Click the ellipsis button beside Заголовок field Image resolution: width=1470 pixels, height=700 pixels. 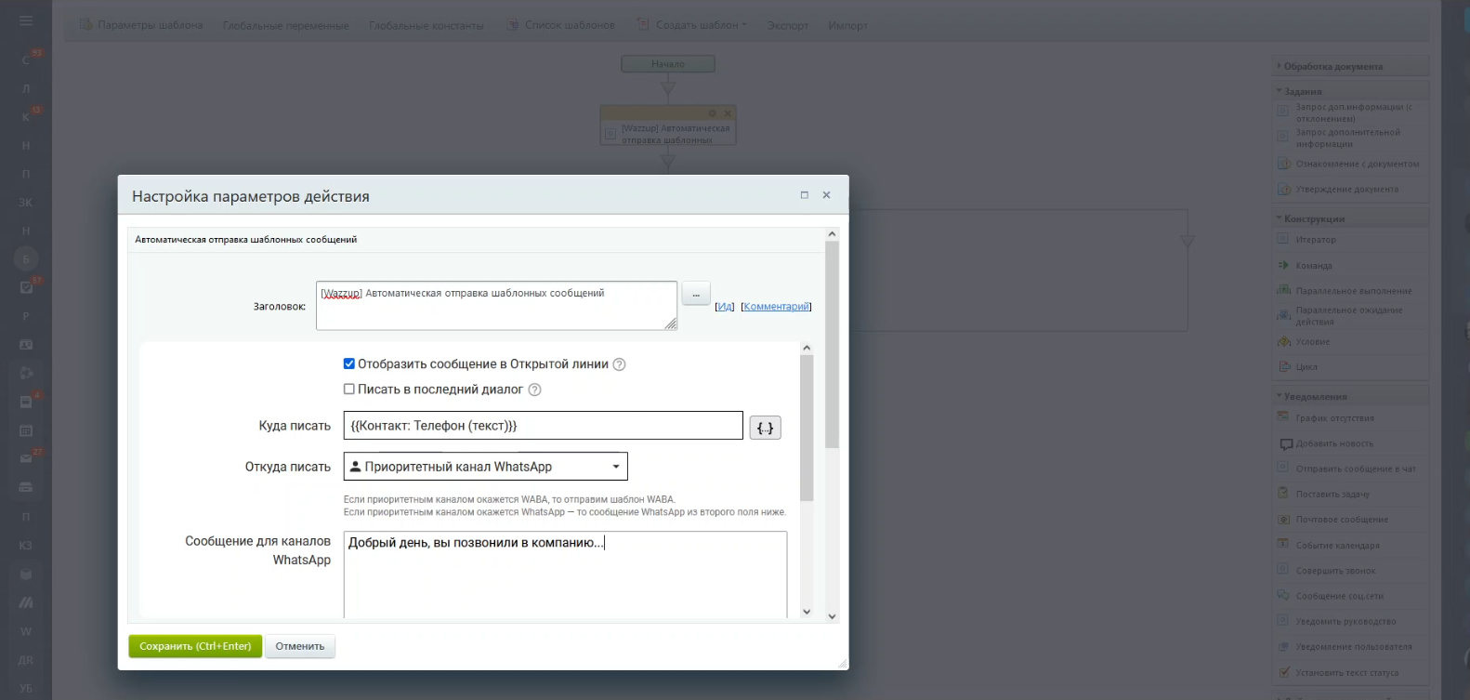point(696,294)
